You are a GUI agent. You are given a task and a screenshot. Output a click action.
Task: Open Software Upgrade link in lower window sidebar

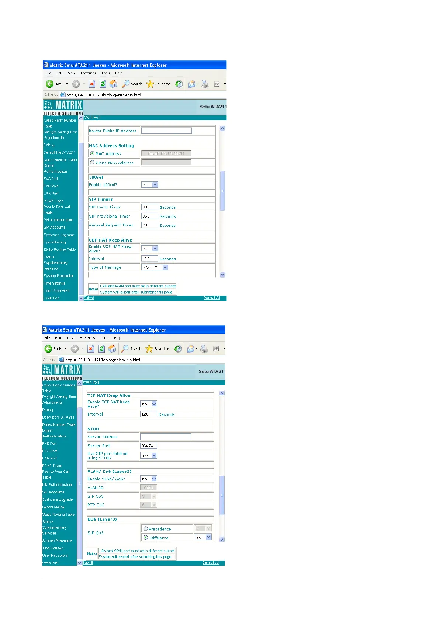(x=58, y=500)
